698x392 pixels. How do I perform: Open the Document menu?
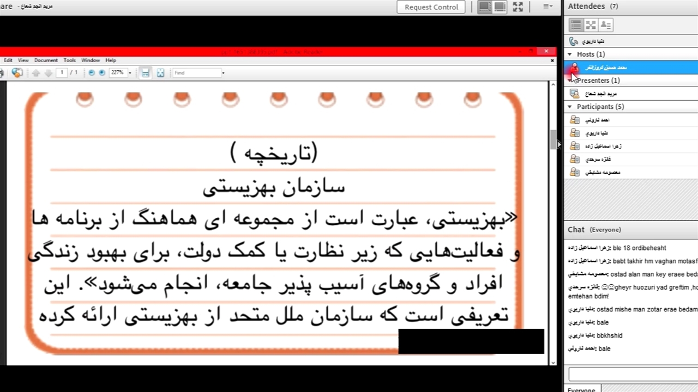click(x=46, y=60)
